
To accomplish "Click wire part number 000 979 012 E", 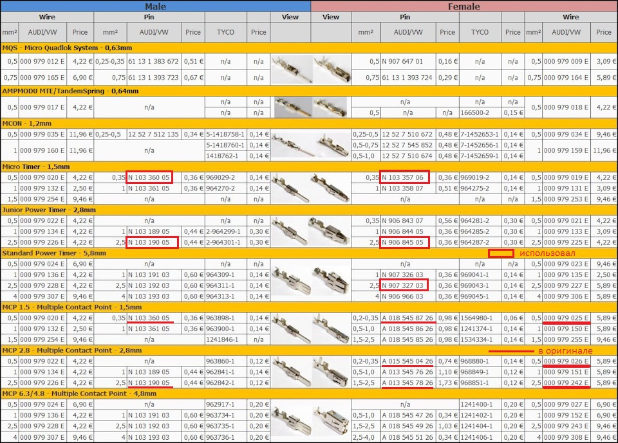I will pos(42,62).
